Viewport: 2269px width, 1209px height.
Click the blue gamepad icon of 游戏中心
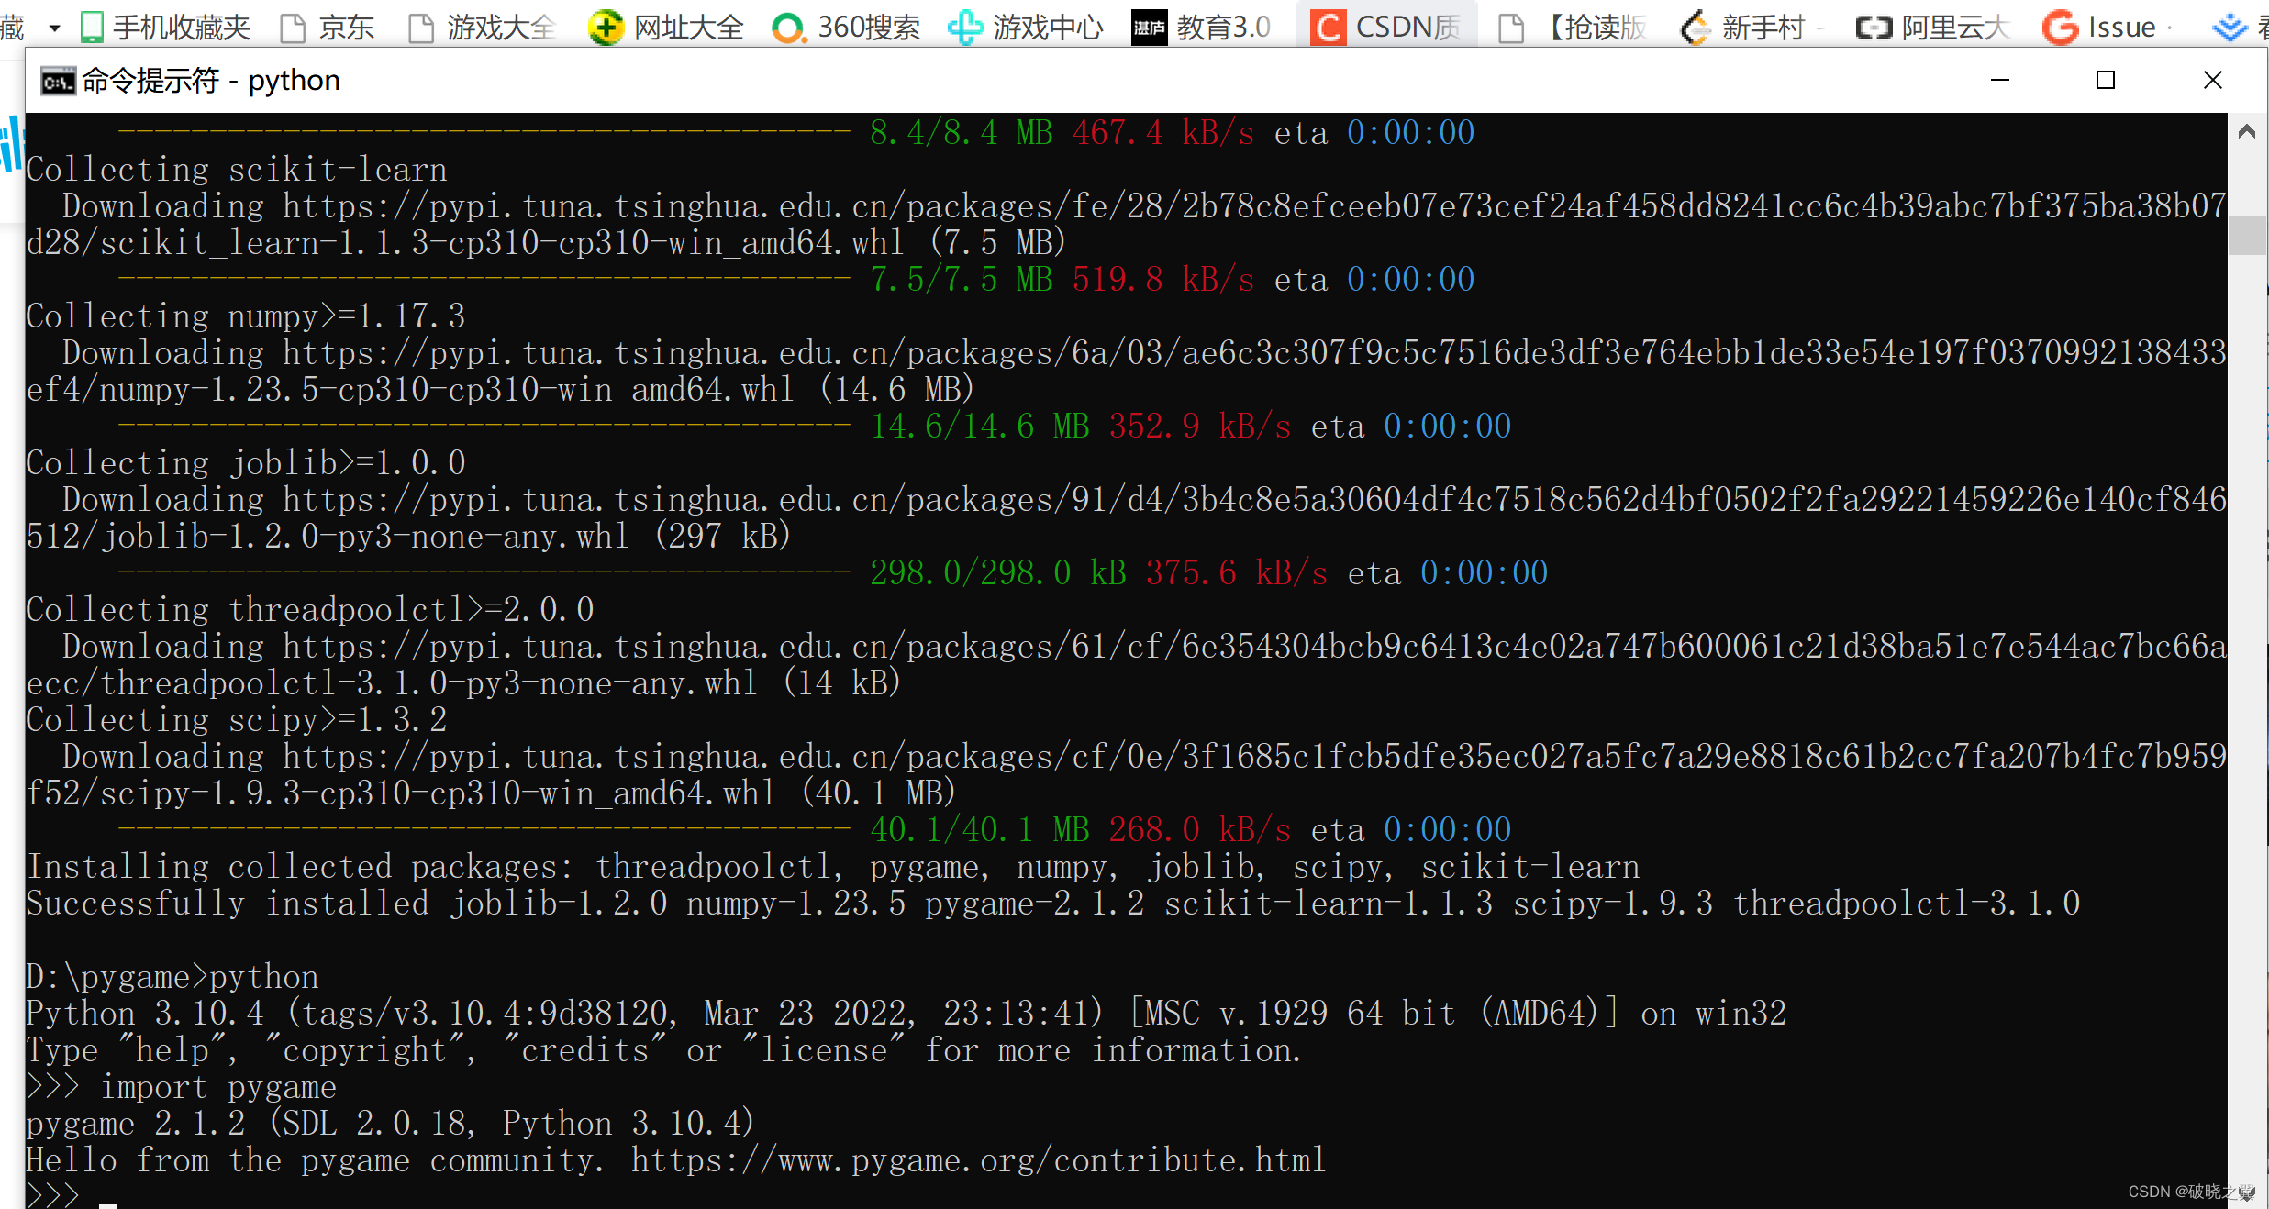(x=965, y=28)
